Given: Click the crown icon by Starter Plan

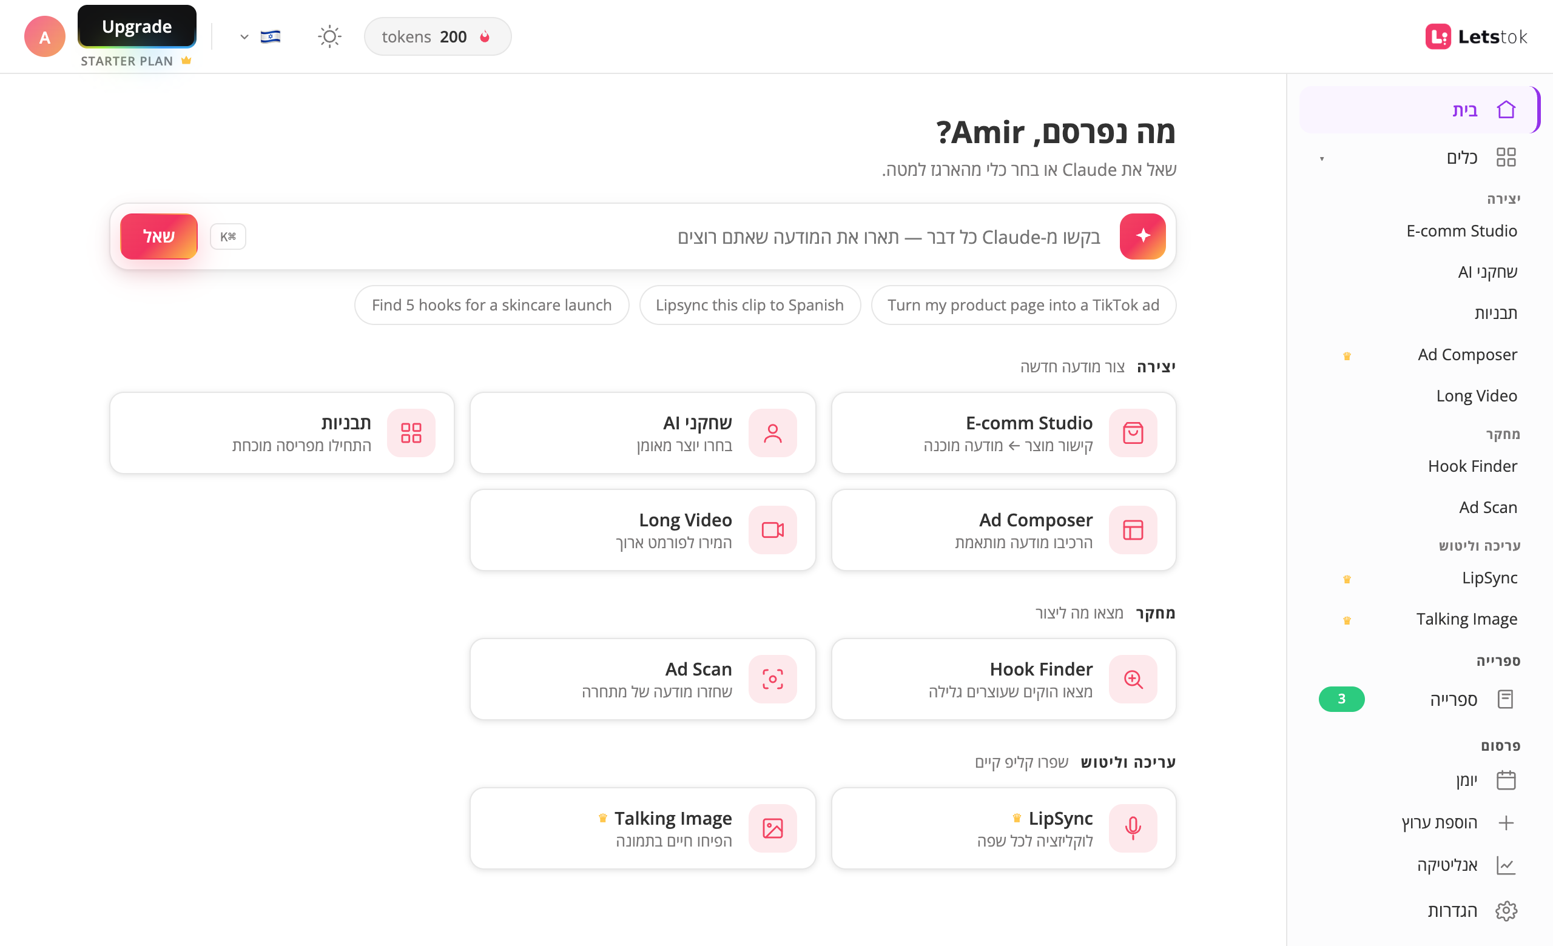Looking at the screenshot, I should (x=186, y=61).
